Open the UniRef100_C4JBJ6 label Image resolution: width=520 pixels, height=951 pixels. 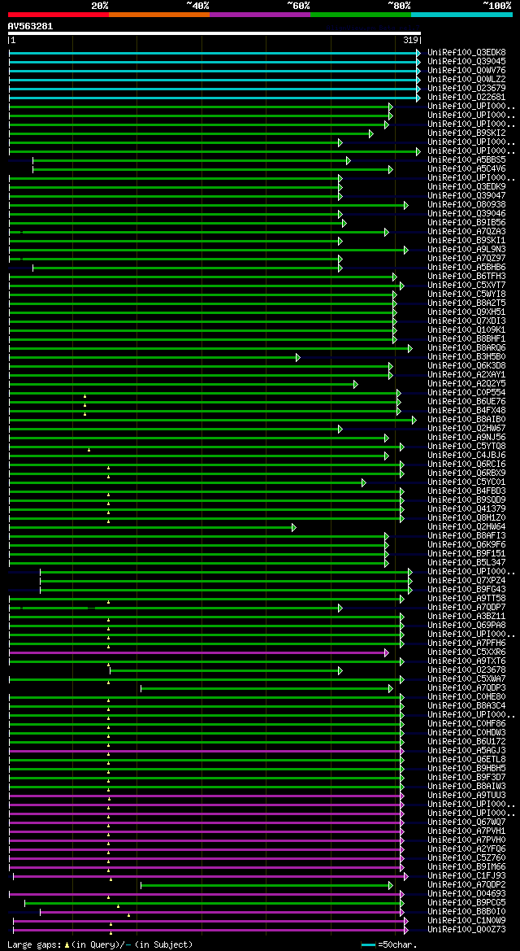tap(466, 456)
